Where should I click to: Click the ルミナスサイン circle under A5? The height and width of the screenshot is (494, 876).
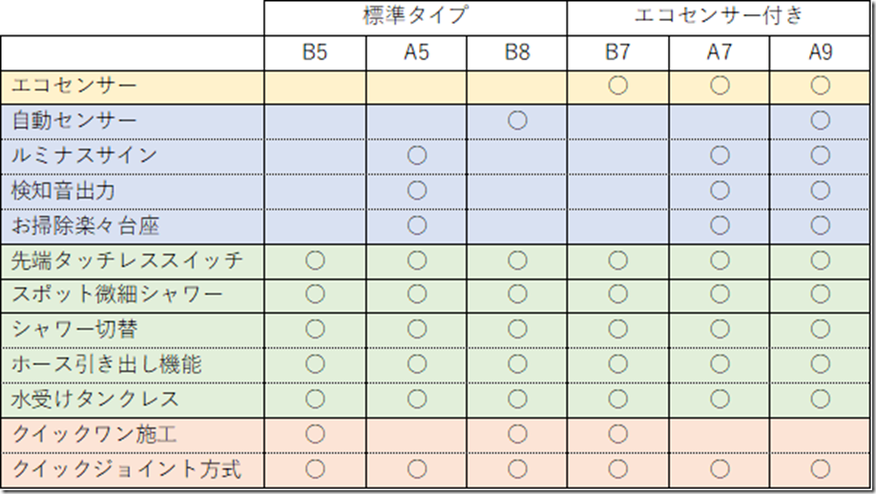(417, 155)
